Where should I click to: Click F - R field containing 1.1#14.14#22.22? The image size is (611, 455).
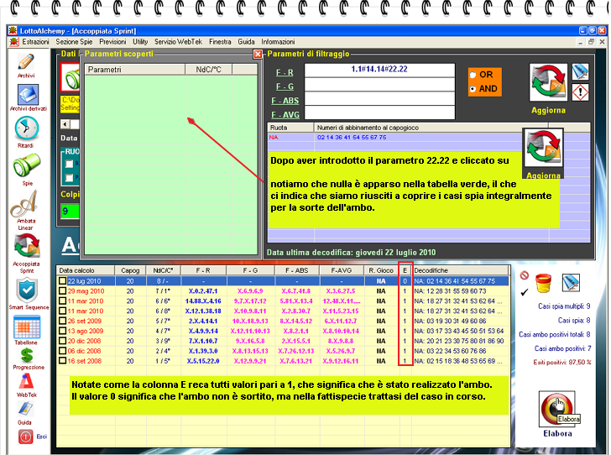(x=379, y=71)
